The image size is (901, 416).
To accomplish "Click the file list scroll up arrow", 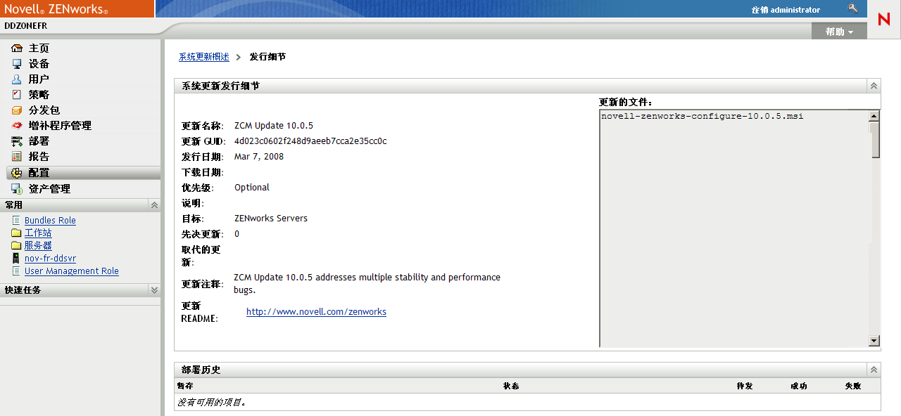I will point(874,117).
